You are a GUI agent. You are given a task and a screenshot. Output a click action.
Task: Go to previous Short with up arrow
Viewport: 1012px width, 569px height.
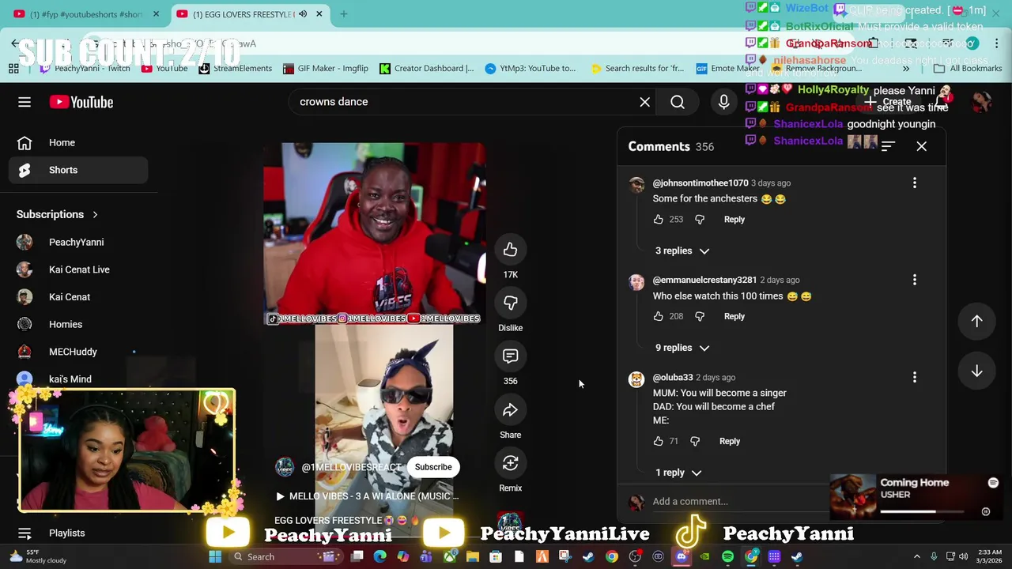[976, 321]
